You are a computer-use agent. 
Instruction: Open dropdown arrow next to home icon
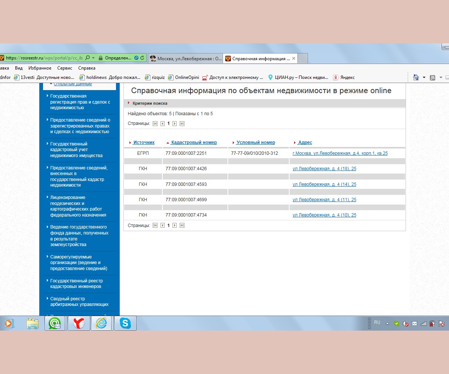(424, 77)
